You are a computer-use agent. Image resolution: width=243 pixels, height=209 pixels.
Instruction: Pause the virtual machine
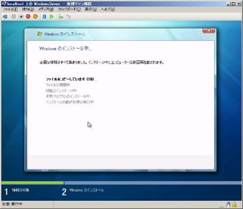coord(44,17)
